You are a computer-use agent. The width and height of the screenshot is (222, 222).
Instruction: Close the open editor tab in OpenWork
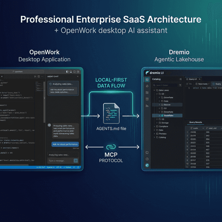tap(2, 76)
